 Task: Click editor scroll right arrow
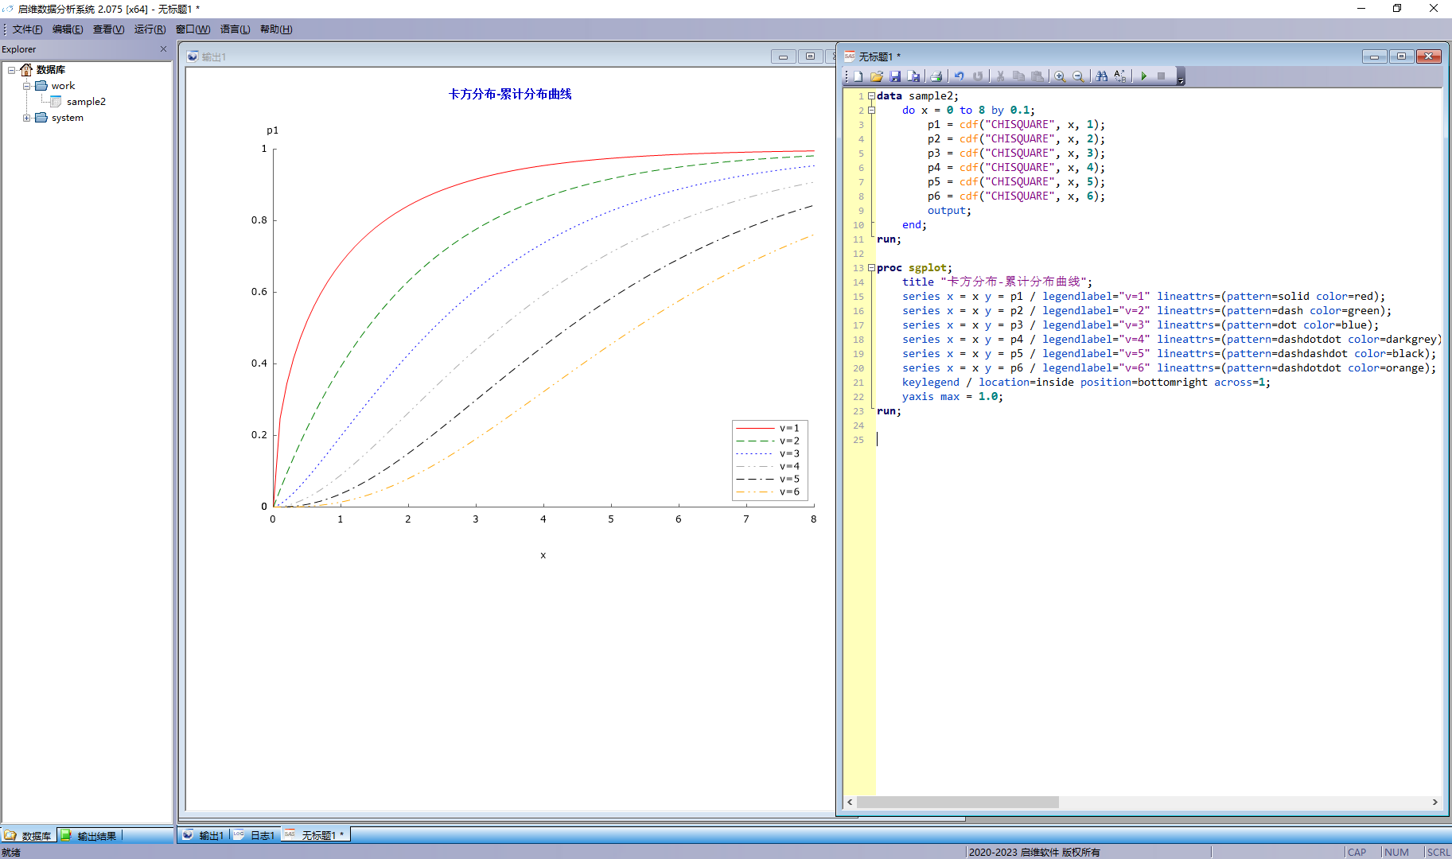pos(1434,803)
